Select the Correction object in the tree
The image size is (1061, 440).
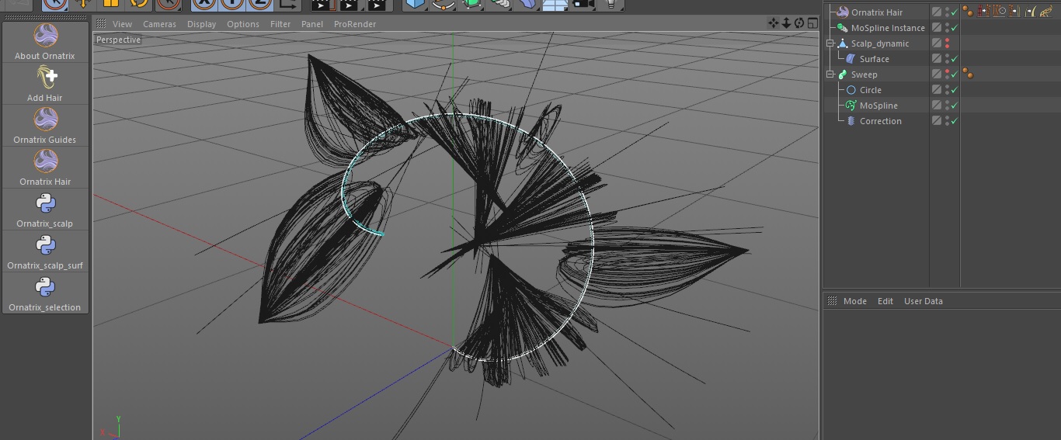pyautogui.click(x=880, y=121)
